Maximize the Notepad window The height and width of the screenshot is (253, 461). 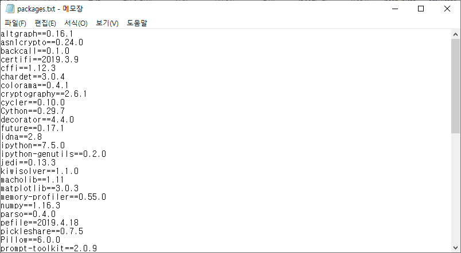421,9
